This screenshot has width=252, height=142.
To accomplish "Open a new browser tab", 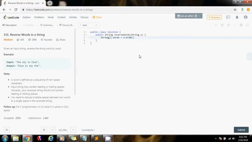I will pyautogui.click(x=50, y=3).
